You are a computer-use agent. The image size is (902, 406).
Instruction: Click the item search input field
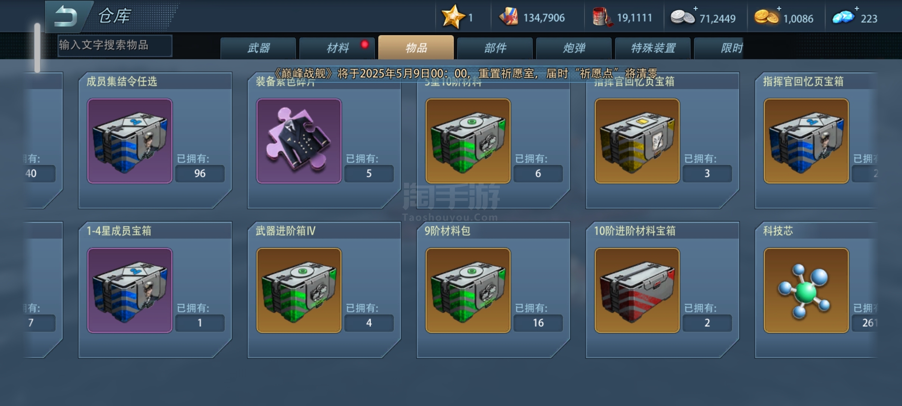(x=115, y=45)
